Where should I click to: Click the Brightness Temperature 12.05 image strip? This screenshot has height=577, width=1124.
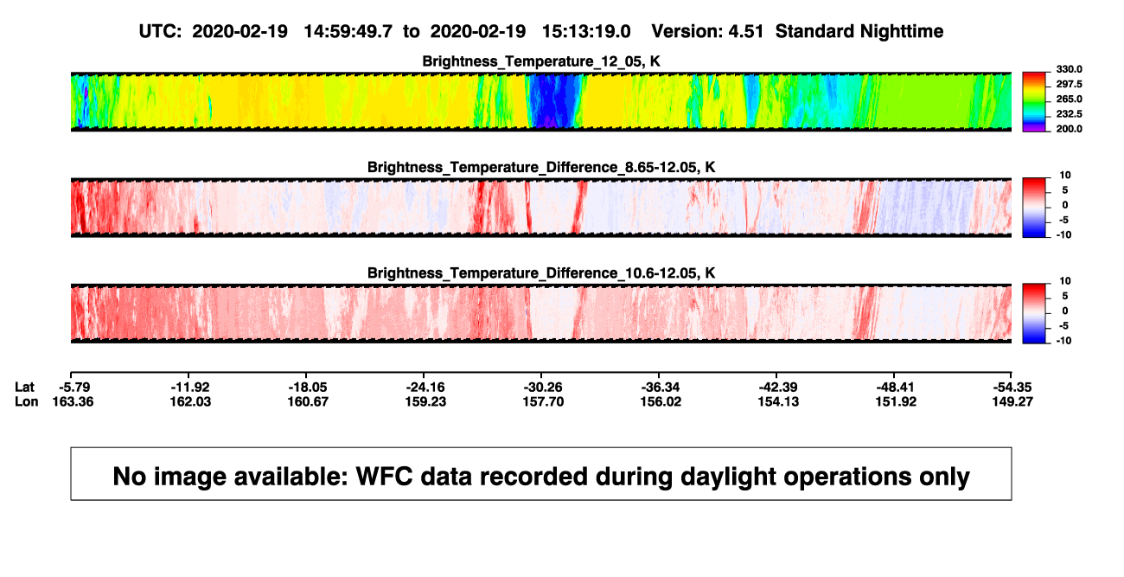pos(541,102)
